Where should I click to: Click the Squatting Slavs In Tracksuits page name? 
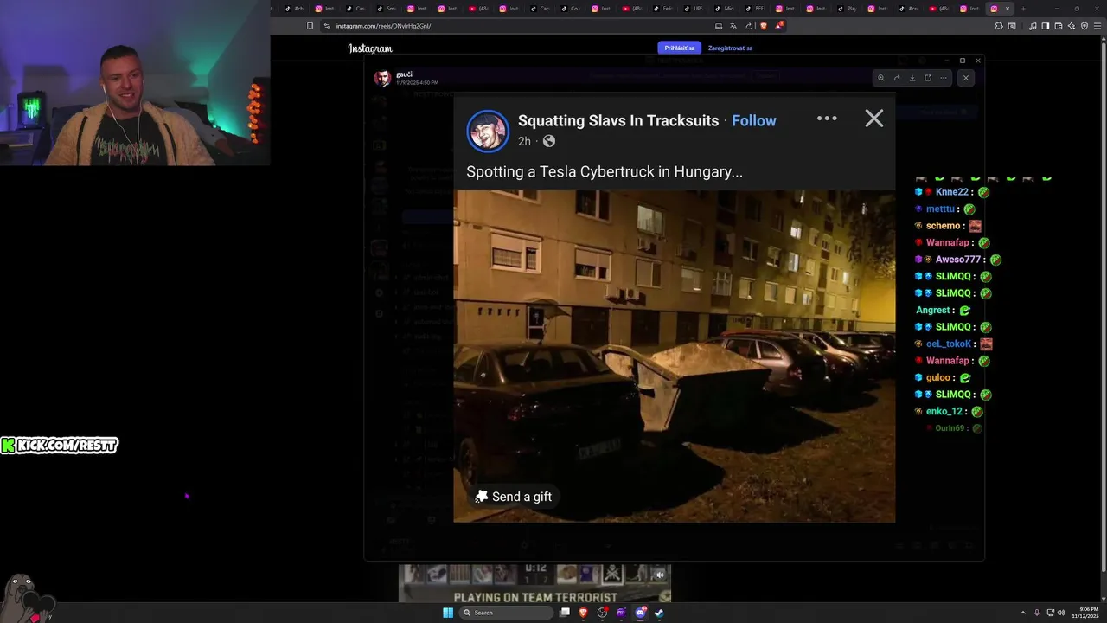[618, 120]
